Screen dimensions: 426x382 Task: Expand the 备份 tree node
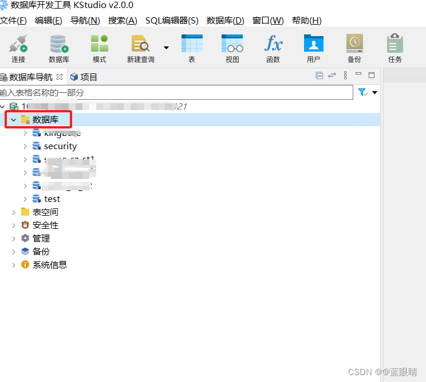click(x=14, y=252)
